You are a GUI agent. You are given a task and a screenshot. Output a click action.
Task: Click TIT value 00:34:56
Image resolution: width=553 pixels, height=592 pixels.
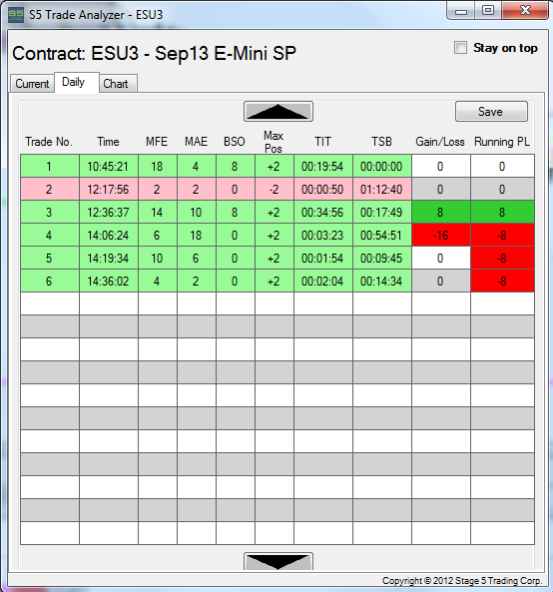[x=323, y=213]
